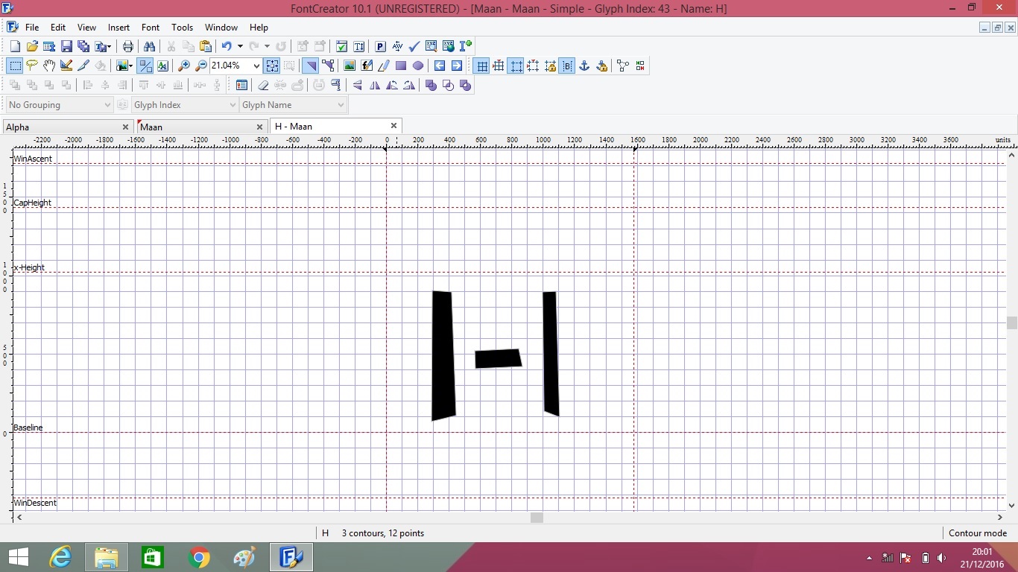Click the zoom in magnifier
1018x572 pixels.
[184, 66]
